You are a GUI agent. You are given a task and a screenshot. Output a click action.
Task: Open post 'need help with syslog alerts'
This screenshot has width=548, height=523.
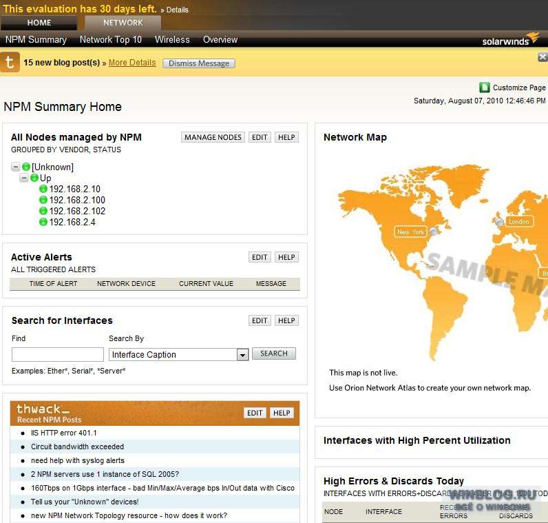78,460
